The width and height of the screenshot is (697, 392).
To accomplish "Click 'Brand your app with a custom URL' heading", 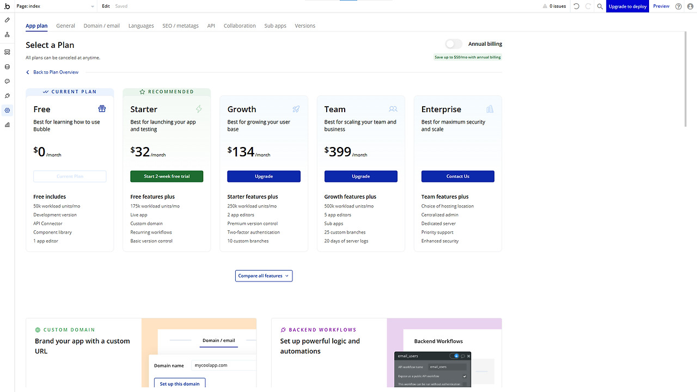I will pyautogui.click(x=82, y=346).
